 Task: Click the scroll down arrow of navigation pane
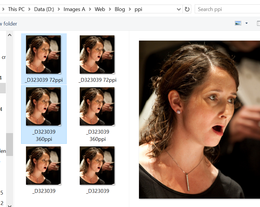10,206
